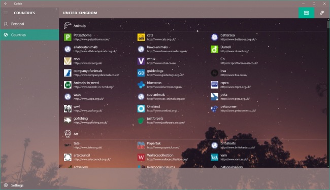Viewport: 330px width, 190px height.
Task: Open the rspca link
Action: point(236,87)
